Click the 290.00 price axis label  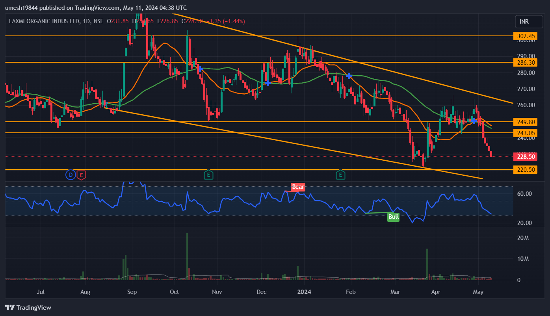tap(526, 56)
